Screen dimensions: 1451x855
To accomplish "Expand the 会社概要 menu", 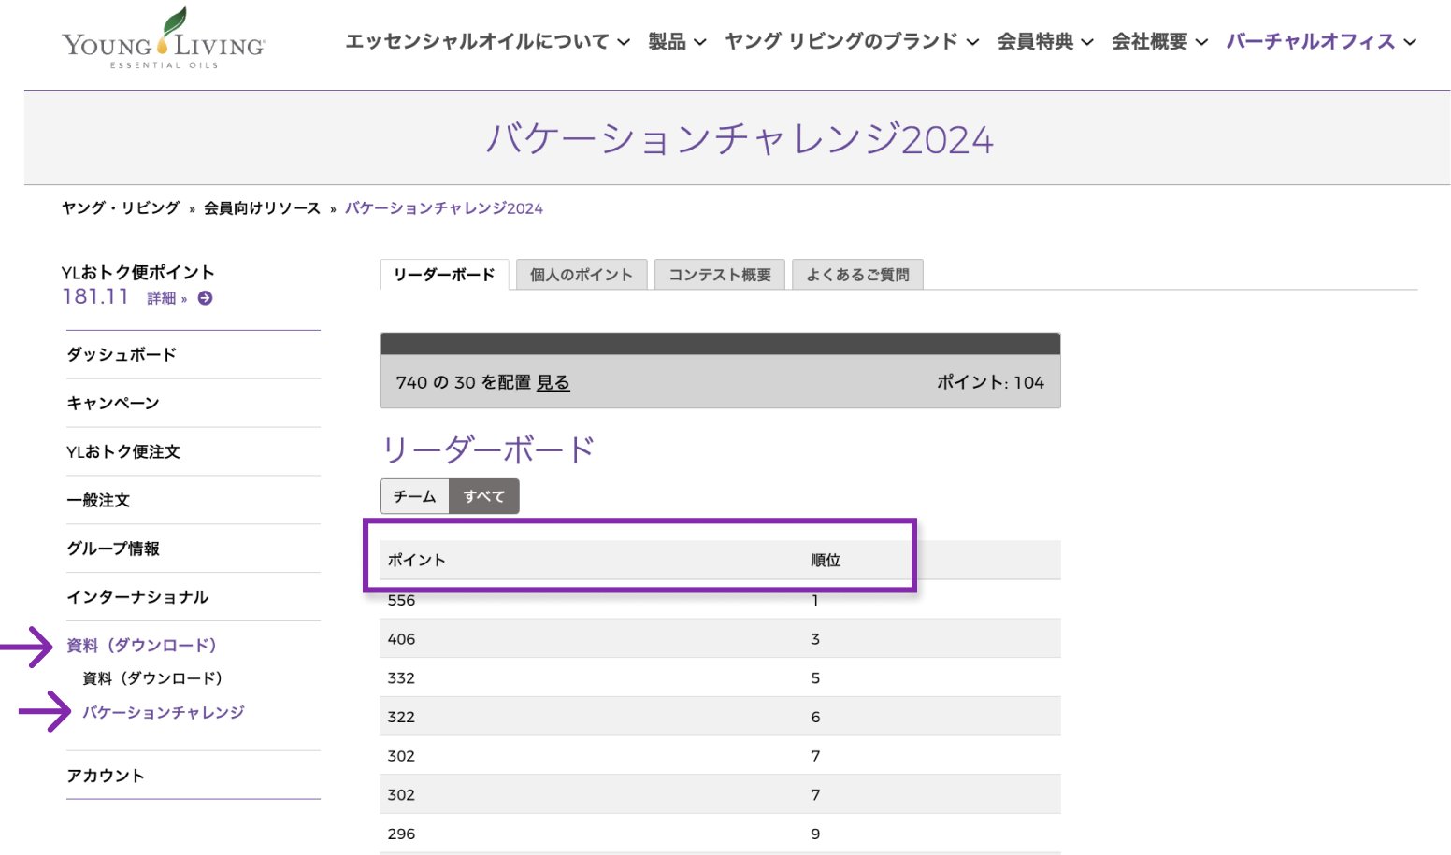I will coord(1159,42).
